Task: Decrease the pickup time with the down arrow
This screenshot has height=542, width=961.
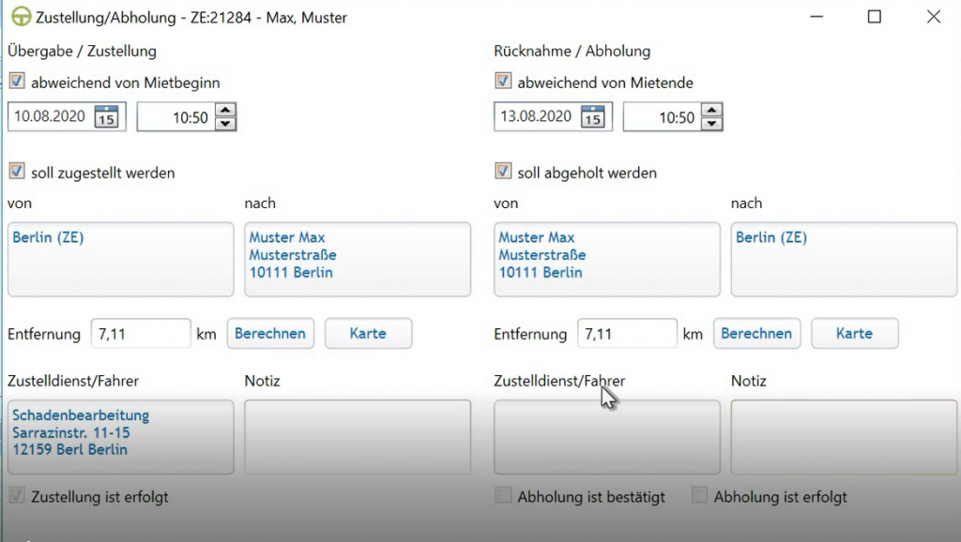Action: [x=711, y=123]
